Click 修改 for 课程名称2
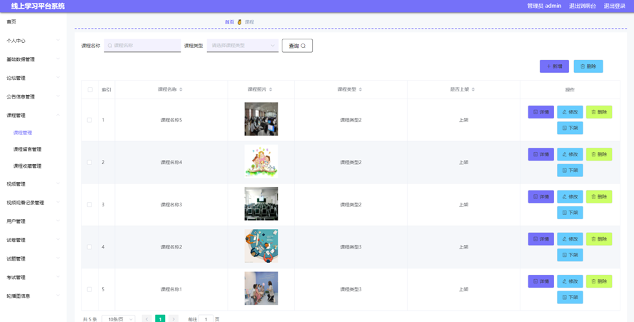Screen dimensions: 634x322 570,239
